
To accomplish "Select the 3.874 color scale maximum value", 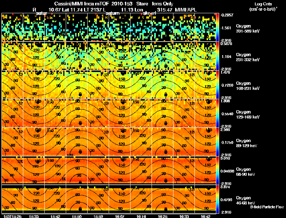I will click(x=225, y=187).
